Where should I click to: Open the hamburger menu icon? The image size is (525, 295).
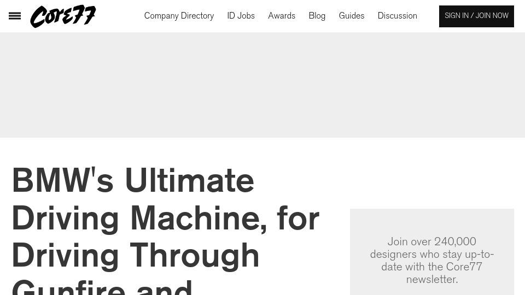point(15,16)
